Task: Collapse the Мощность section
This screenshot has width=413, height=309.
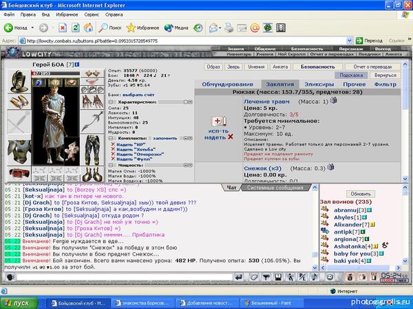Action: pos(111,165)
